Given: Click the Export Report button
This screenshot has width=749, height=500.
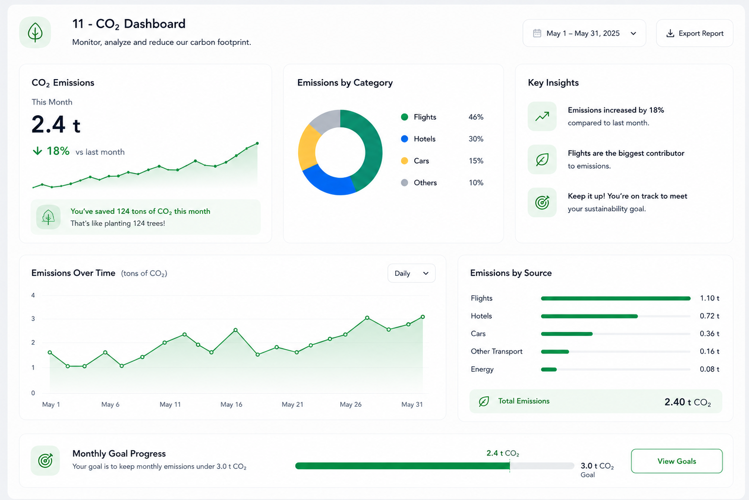Looking at the screenshot, I should tap(694, 33).
